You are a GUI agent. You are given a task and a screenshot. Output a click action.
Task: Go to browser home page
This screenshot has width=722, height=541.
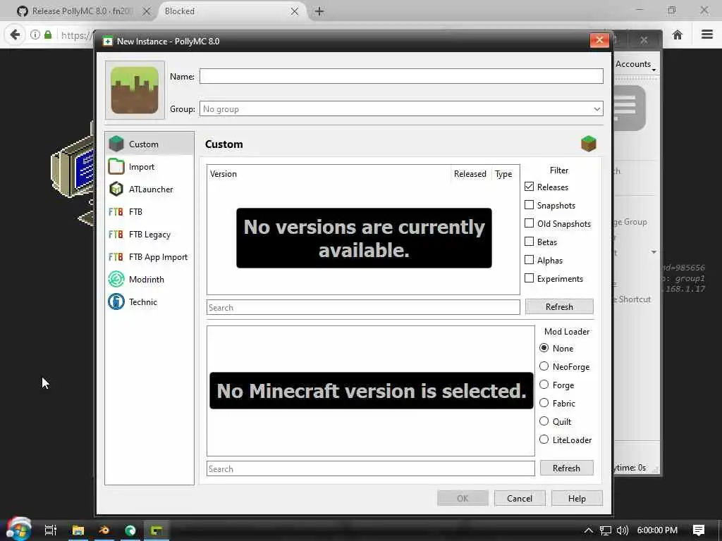tap(677, 35)
